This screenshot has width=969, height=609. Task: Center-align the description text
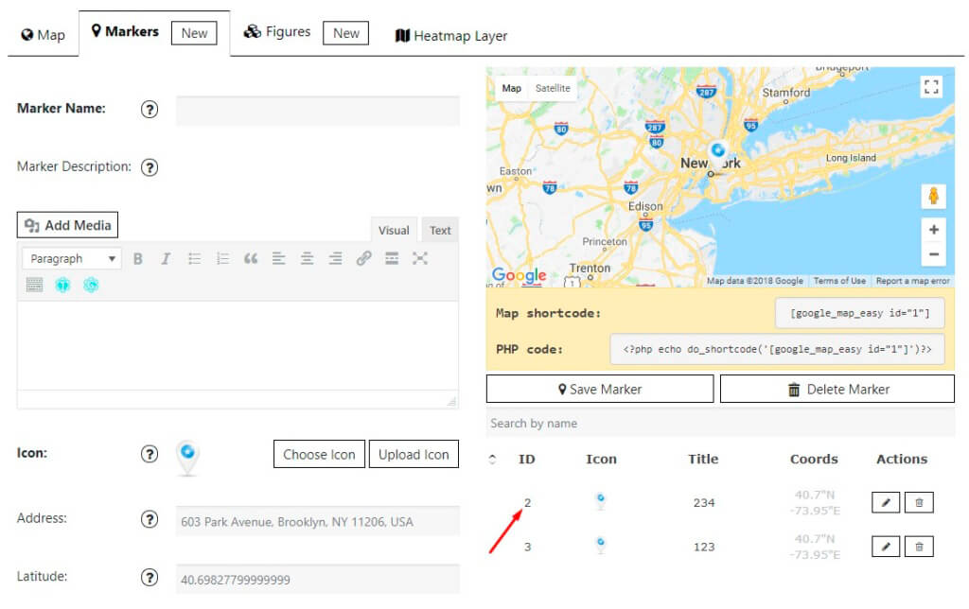308,259
